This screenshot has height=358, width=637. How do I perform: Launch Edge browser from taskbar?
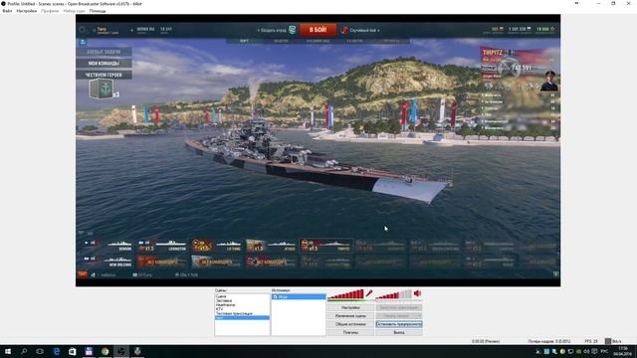point(56,351)
